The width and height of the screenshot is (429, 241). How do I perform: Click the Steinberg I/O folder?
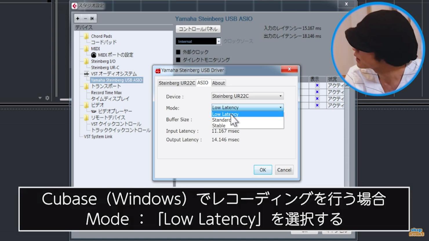(x=86, y=61)
